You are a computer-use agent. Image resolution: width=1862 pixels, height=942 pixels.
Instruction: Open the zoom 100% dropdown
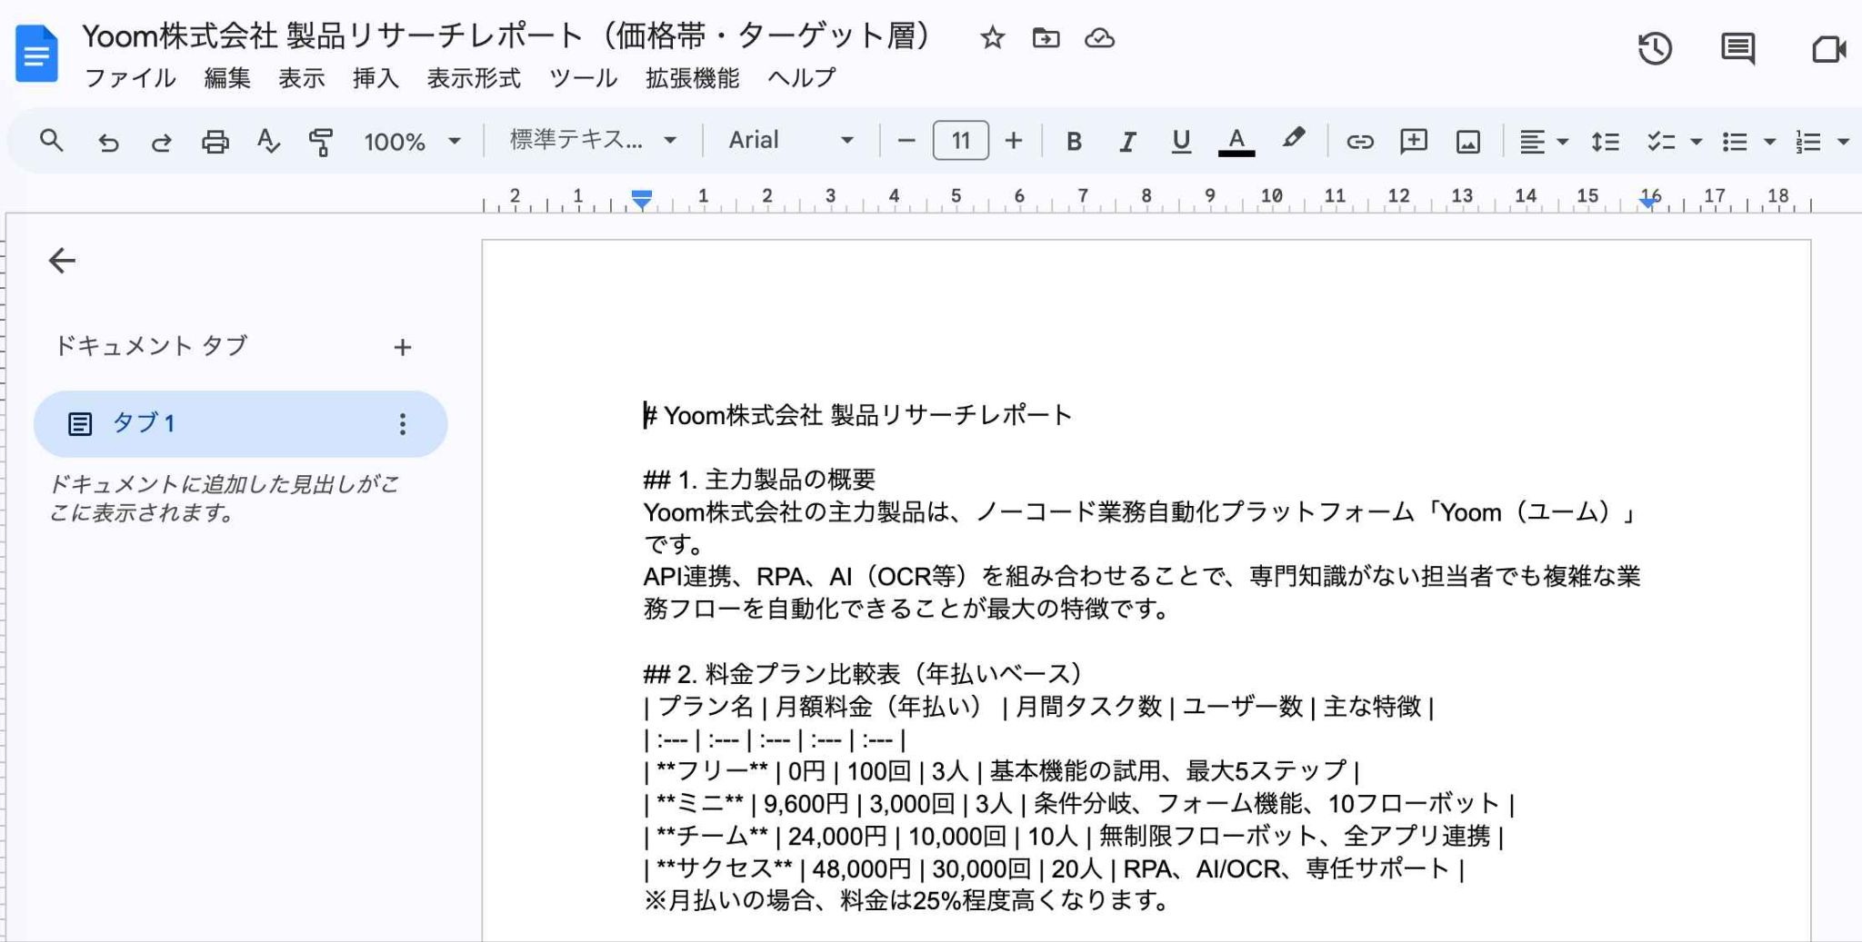pos(412,142)
